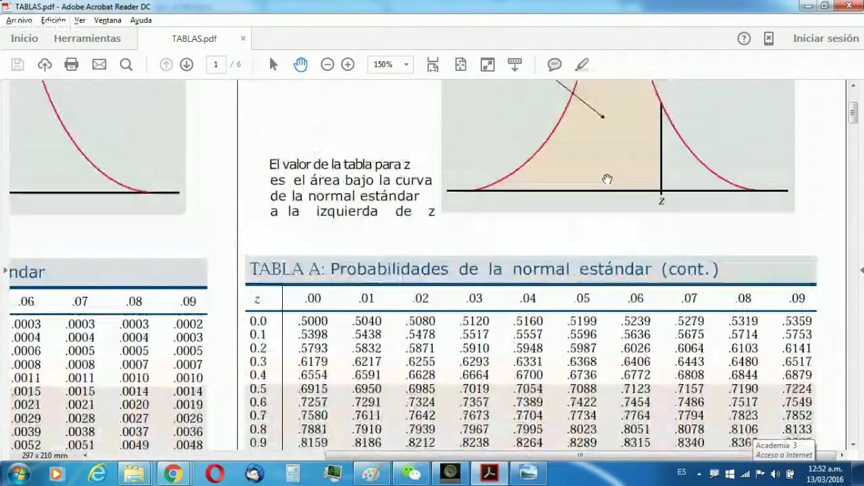The height and width of the screenshot is (486, 864).
Task: Click table value .7881 in row 0.8
Action: click(x=313, y=429)
